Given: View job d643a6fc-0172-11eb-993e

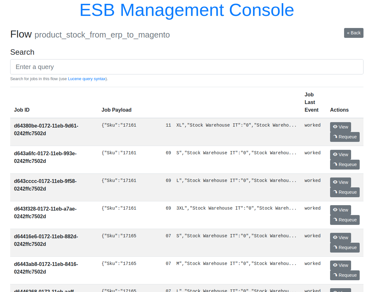Looking at the screenshot, I should (340, 155).
